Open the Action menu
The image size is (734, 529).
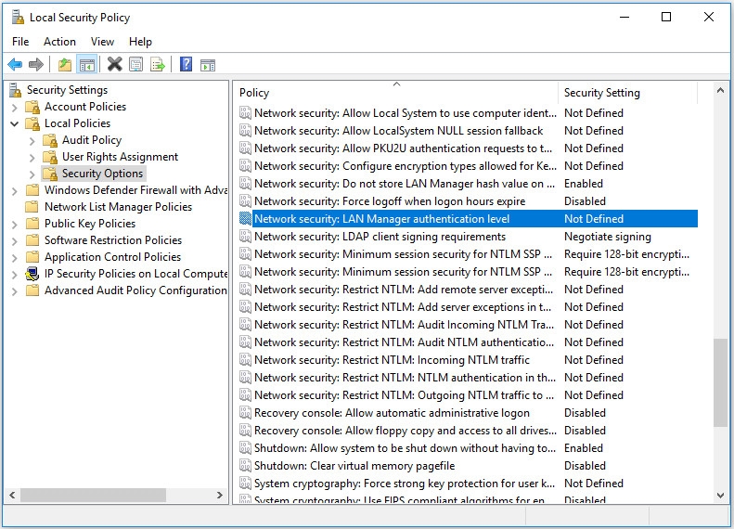click(x=59, y=42)
